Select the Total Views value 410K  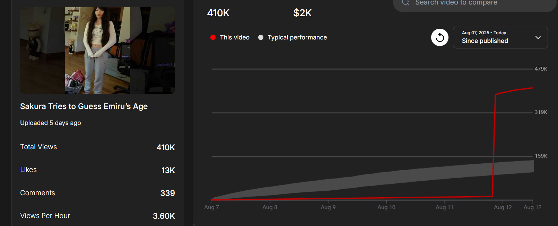pos(166,147)
